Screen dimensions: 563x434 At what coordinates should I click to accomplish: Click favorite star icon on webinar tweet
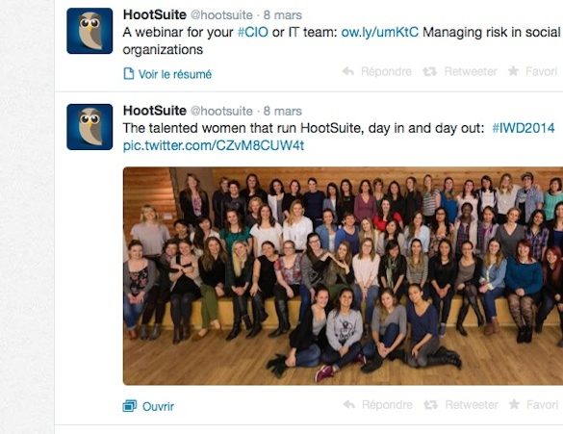coord(514,71)
